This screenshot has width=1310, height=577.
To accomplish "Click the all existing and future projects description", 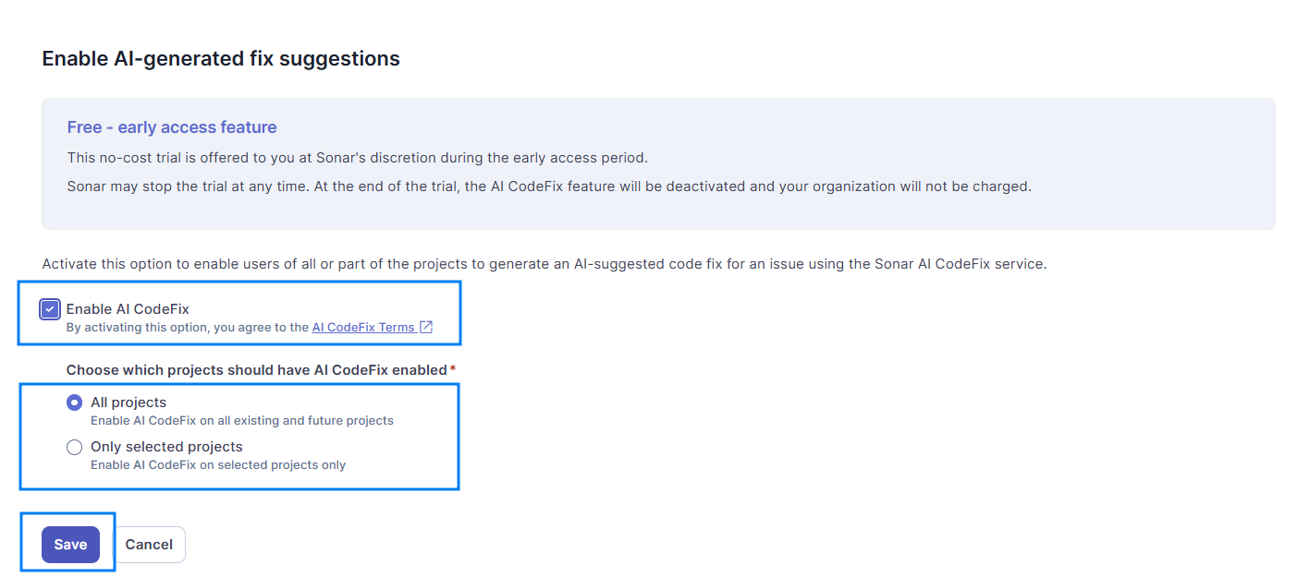I will [x=242, y=421].
